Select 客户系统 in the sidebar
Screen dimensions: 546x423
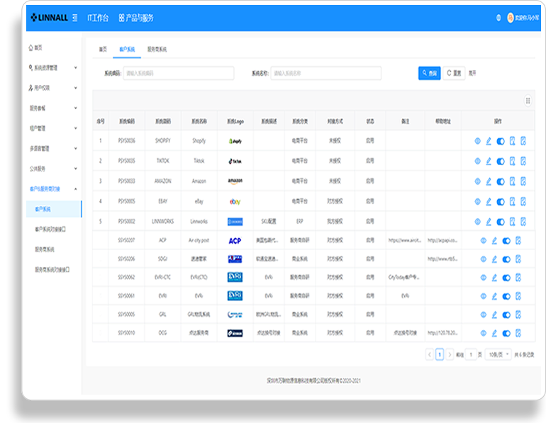(x=54, y=209)
